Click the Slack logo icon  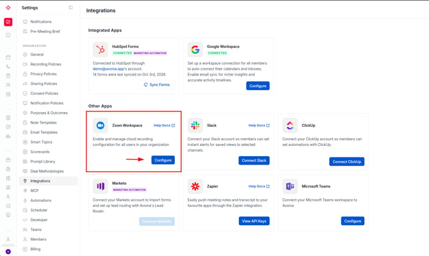point(195,125)
